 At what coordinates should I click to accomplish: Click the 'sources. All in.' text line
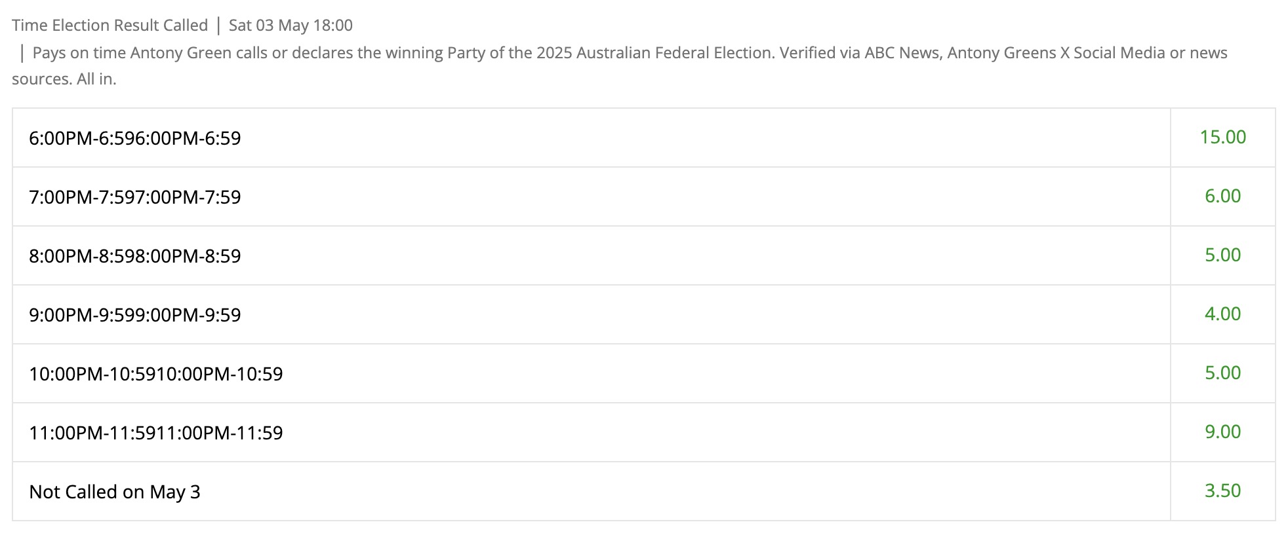64,79
